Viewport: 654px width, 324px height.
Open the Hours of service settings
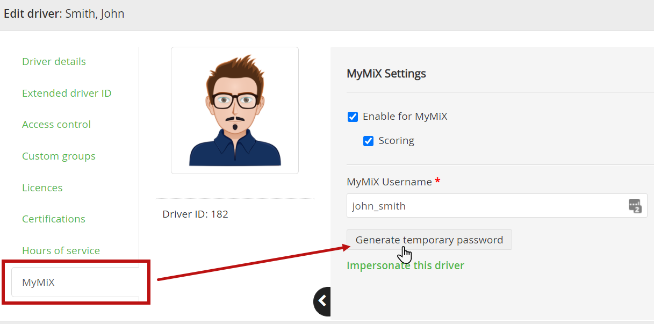click(x=61, y=250)
